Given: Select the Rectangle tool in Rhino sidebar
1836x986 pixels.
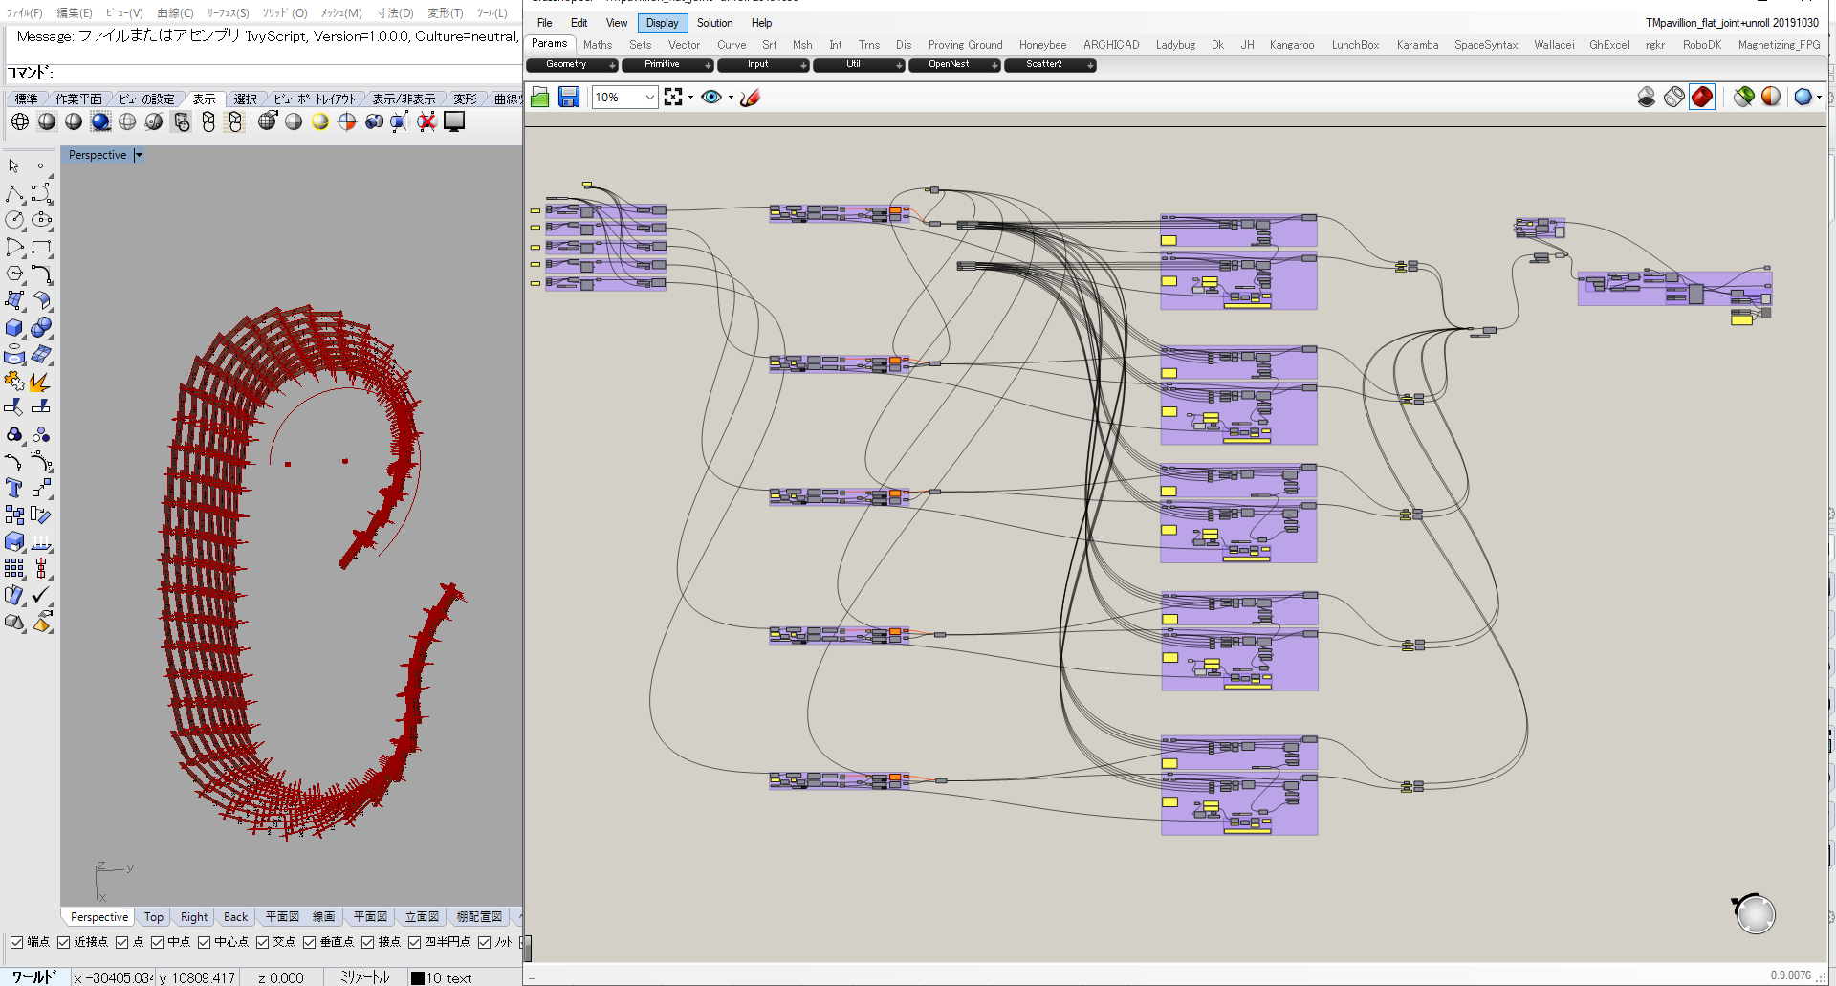Looking at the screenshot, I should click(x=41, y=247).
